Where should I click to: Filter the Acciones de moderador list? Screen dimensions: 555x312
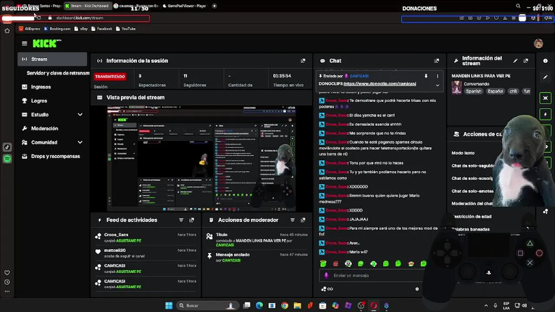[292, 220]
